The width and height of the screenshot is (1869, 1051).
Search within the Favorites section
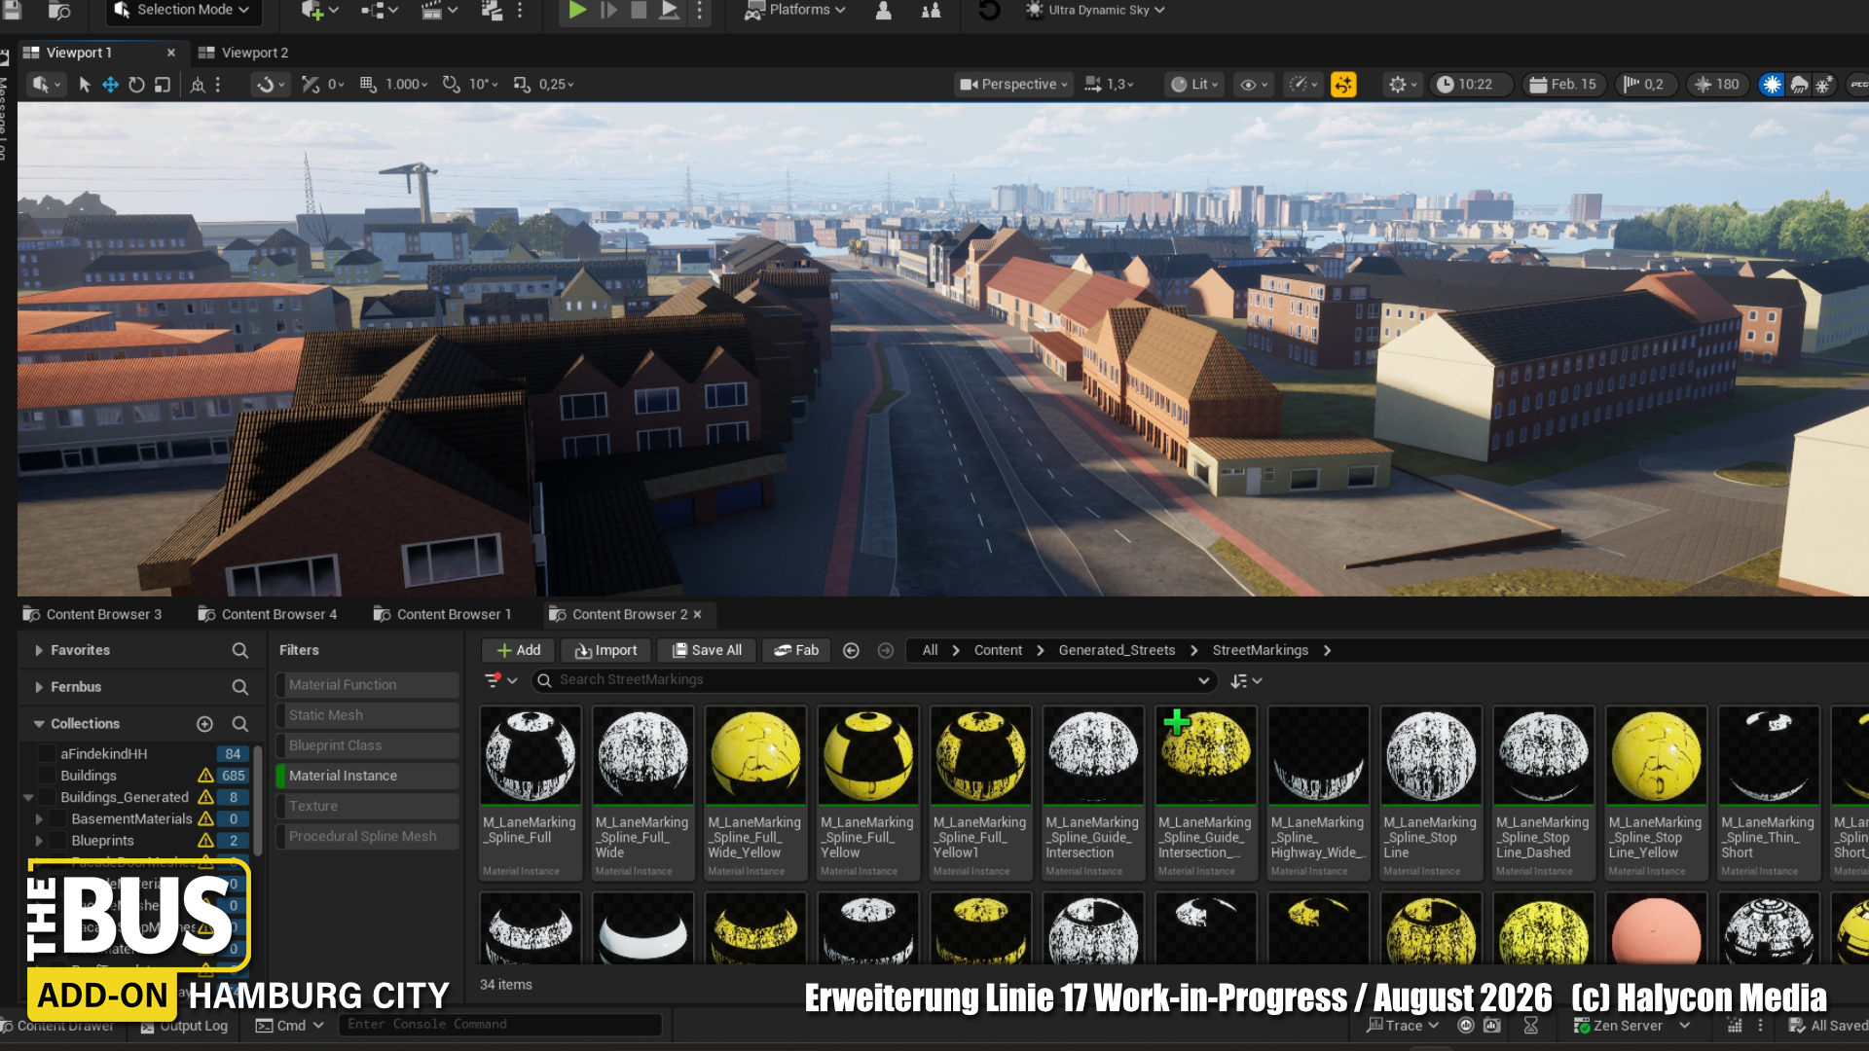(239, 650)
